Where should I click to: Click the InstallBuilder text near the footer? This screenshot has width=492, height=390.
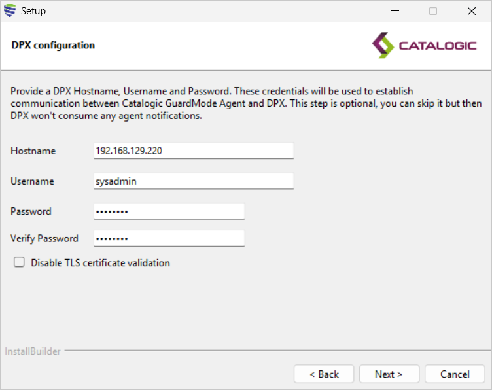coord(33,351)
